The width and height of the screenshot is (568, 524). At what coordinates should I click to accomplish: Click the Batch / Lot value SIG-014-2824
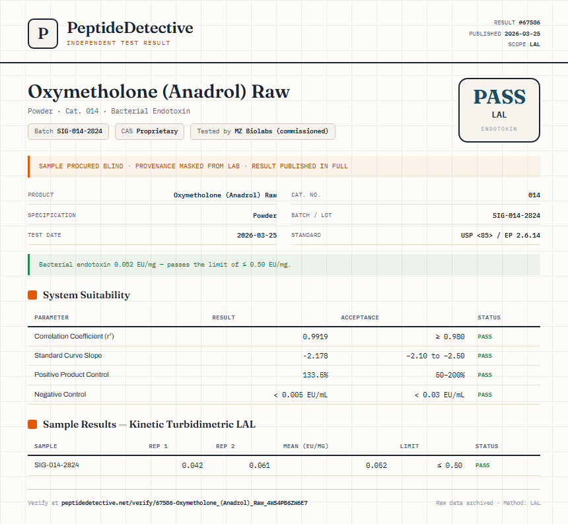(516, 215)
